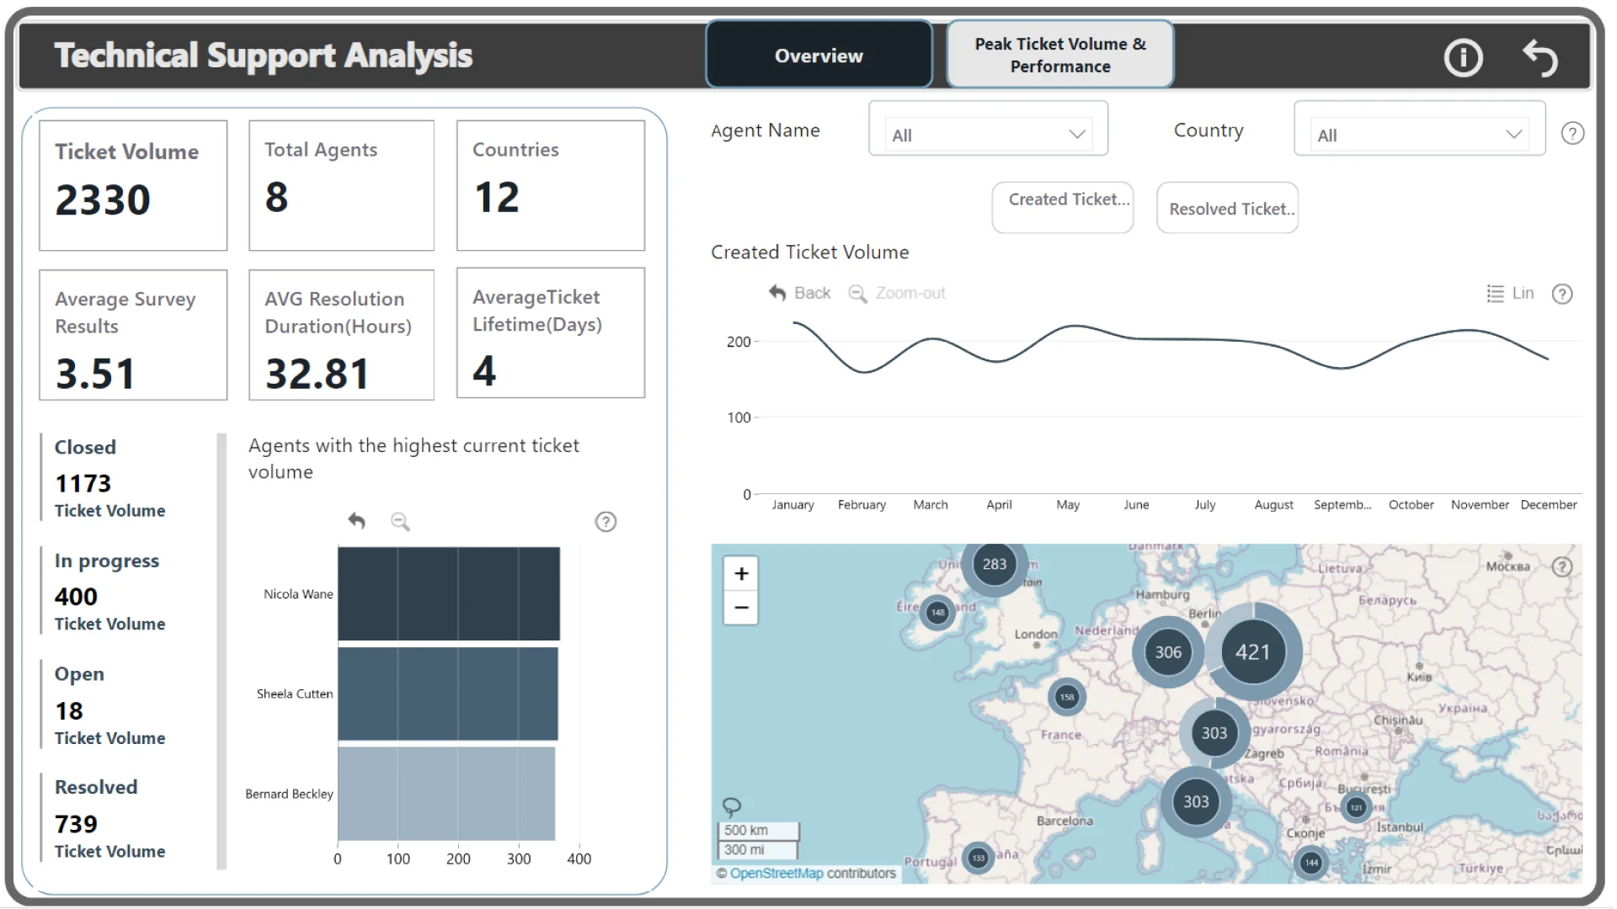1617x909 pixels.
Task: Open the map help icon
Action: 1562,566
